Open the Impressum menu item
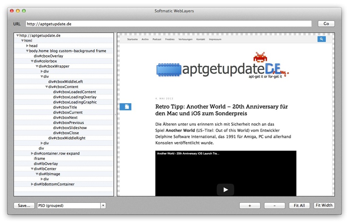Image resolution: width=349 pixels, height=222 pixels. [x=215, y=39]
